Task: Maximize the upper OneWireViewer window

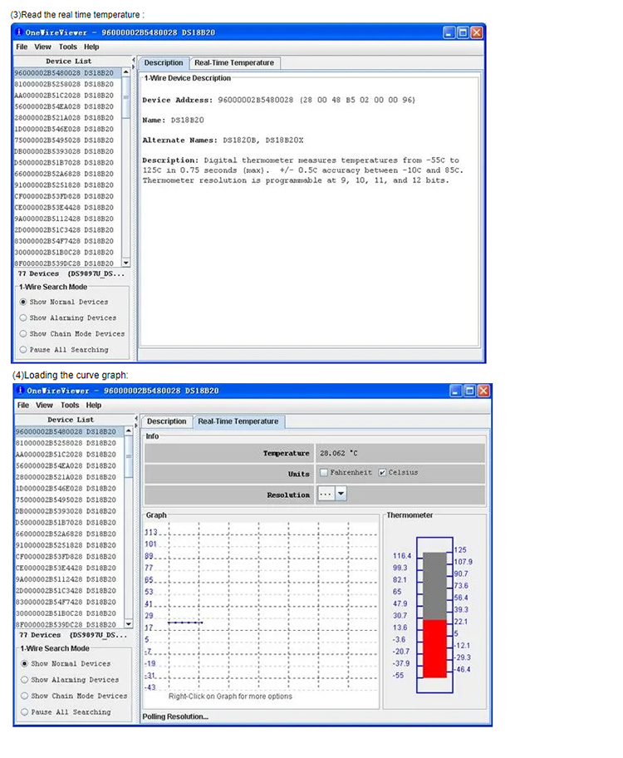Action: point(463,32)
